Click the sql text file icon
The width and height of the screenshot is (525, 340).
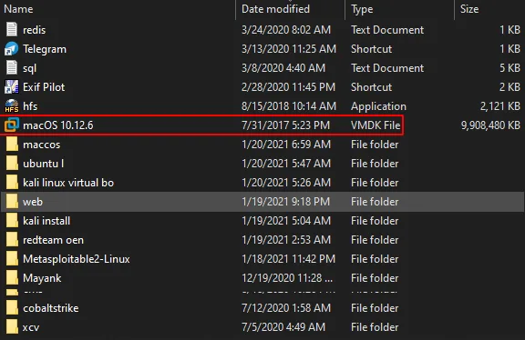coord(12,67)
